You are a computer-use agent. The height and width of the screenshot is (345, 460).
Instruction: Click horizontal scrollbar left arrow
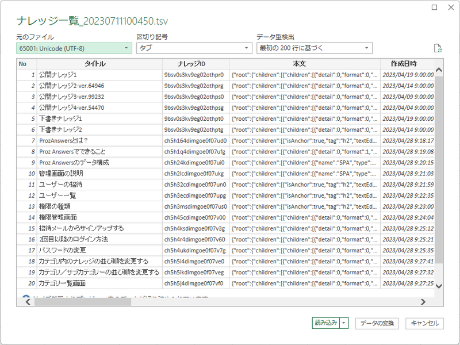(x=28, y=301)
